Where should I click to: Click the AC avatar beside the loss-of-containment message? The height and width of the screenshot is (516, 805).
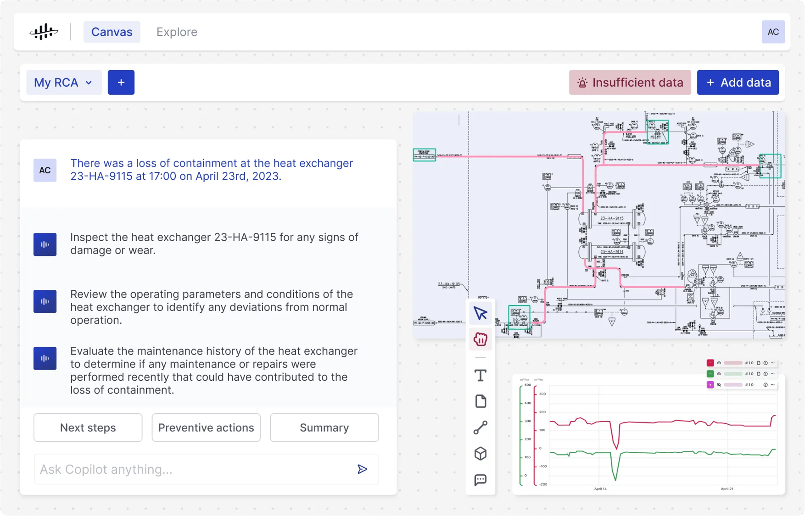click(45, 170)
